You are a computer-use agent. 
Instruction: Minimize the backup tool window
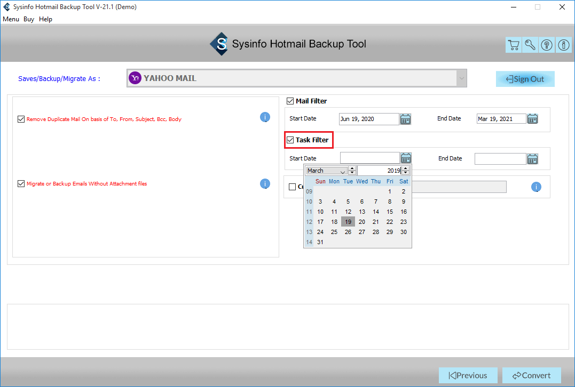514,7
